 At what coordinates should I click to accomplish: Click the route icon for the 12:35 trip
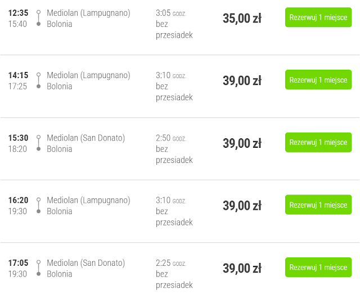tap(38, 18)
